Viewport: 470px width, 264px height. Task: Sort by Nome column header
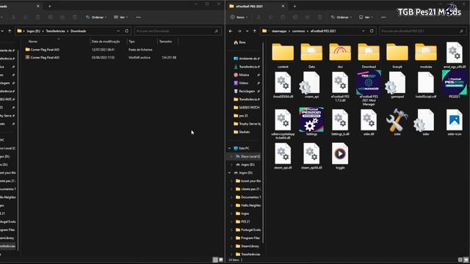click(33, 42)
